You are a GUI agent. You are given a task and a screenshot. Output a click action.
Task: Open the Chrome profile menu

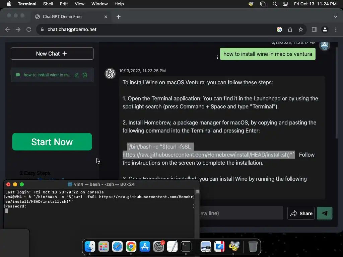click(325, 29)
